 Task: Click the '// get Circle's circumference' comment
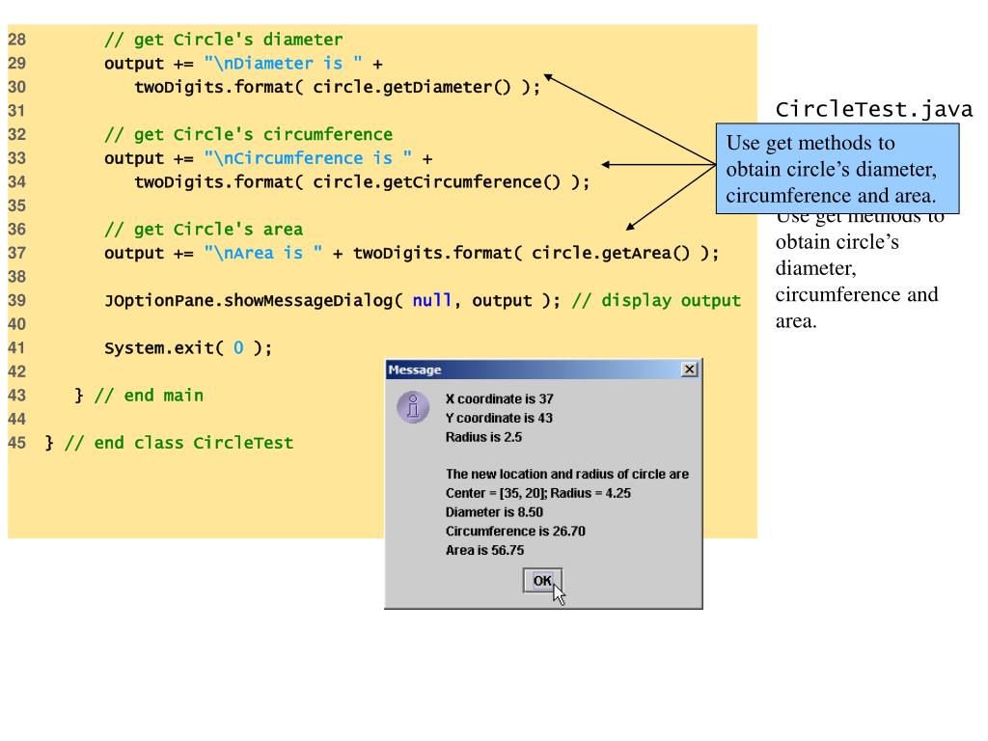(248, 134)
